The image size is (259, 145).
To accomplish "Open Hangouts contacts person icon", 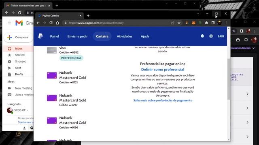I will click(24, 128).
